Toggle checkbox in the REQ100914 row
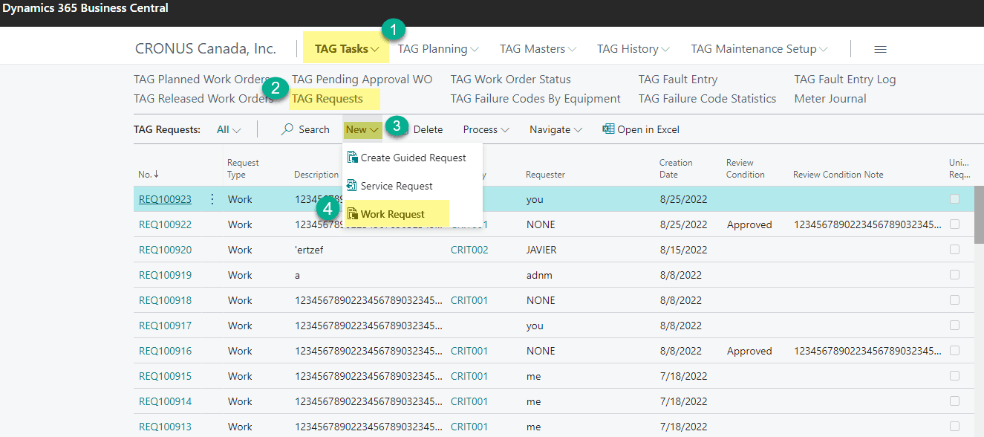 (954, 401)
